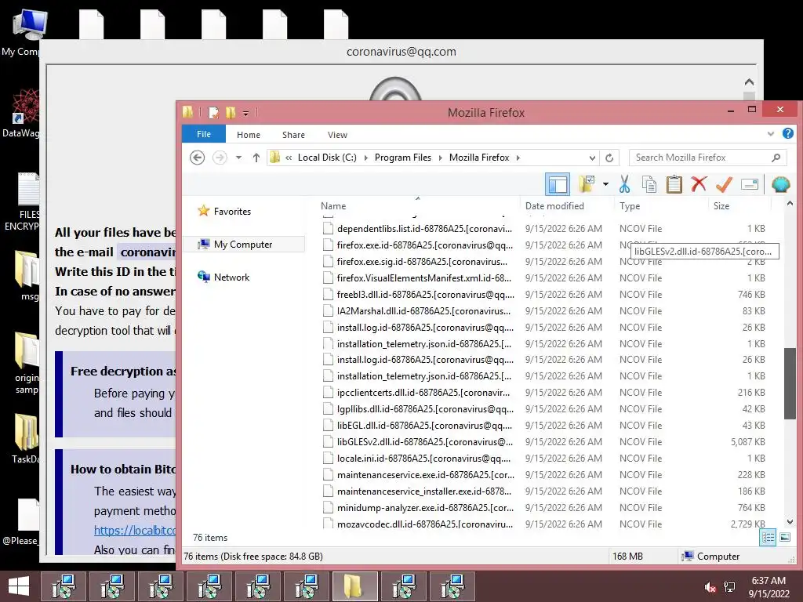
Task: Select maintenanceservice.exe encrypted file row
Action: [544, 474]
